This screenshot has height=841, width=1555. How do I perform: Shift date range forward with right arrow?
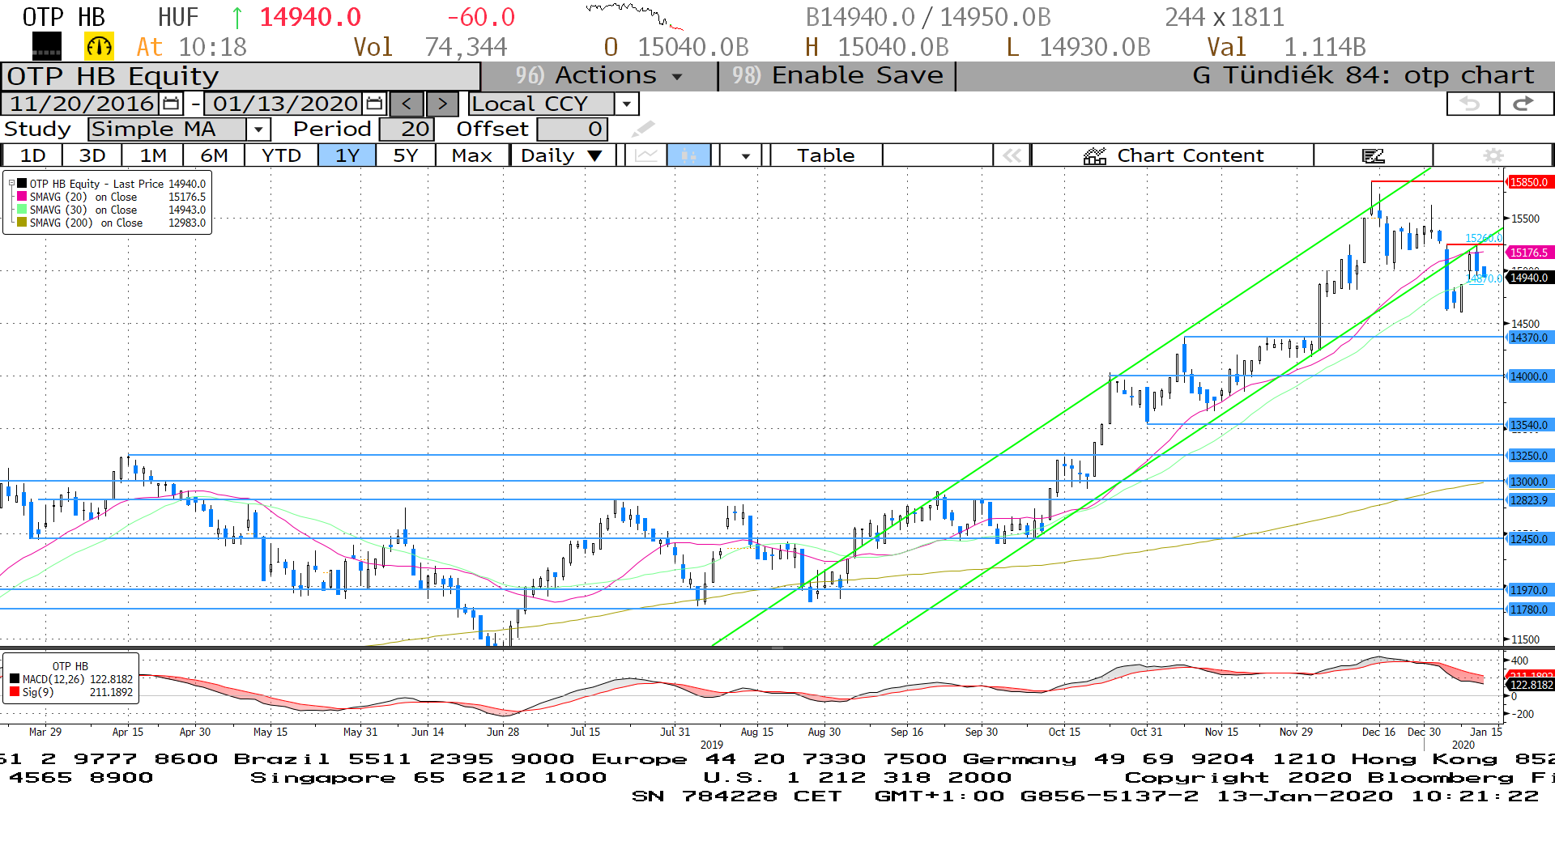[x=442, y=104]
